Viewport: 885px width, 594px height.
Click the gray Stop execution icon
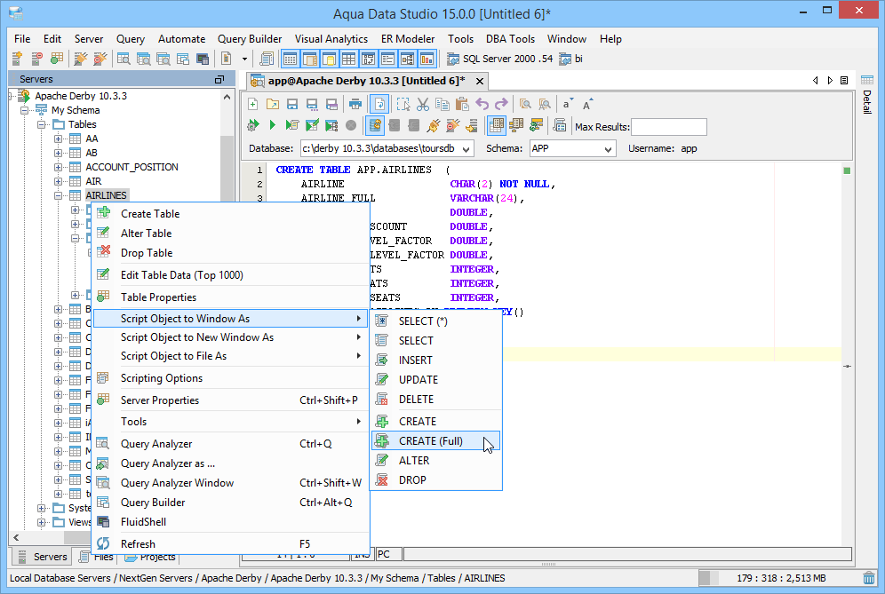tap(351, 125)
